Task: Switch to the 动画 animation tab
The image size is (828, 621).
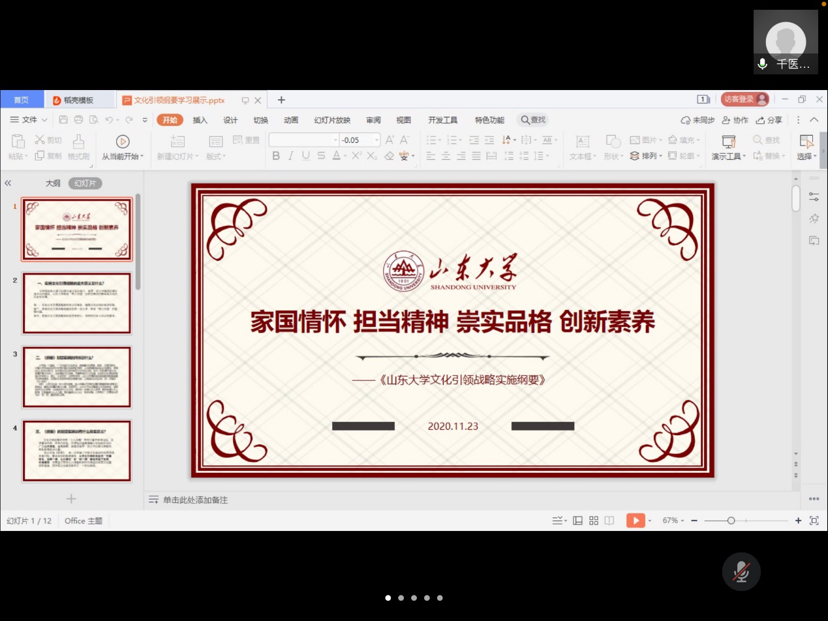Action: click(291, 120)
